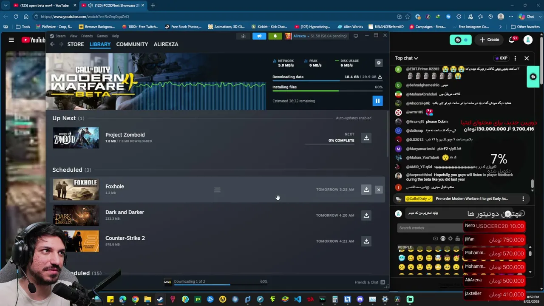The width and height of the screenshot is (544, 306).
Task: Open the Alien Worlds bookmark
Action: [350, 27]
